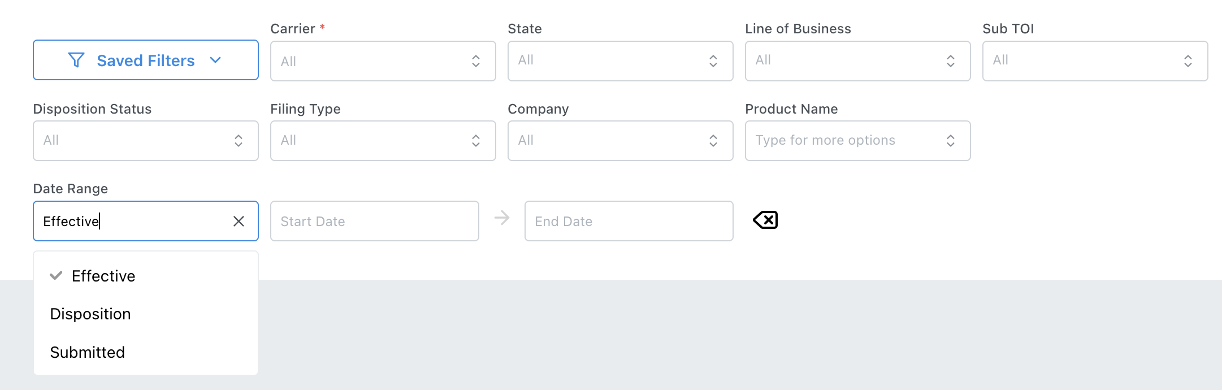The image size is (1222, 390).
Task: Open the Sub TOI dropdown
Action: pyautogui.click(x=1095, y=61)
